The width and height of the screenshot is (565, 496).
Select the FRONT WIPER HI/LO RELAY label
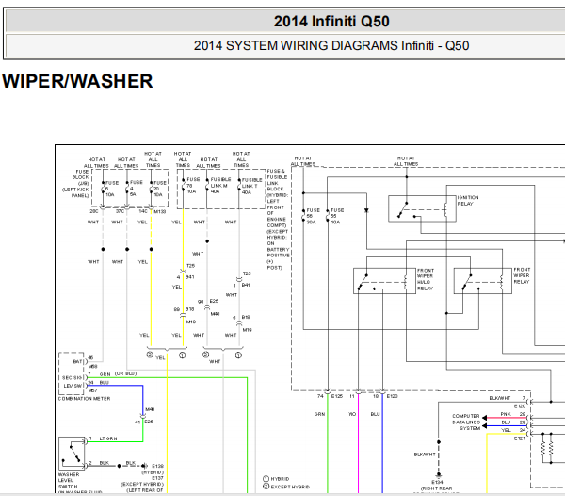426,279
